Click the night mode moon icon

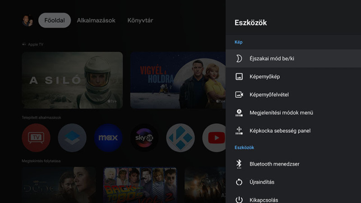click(x=239, y=59)
